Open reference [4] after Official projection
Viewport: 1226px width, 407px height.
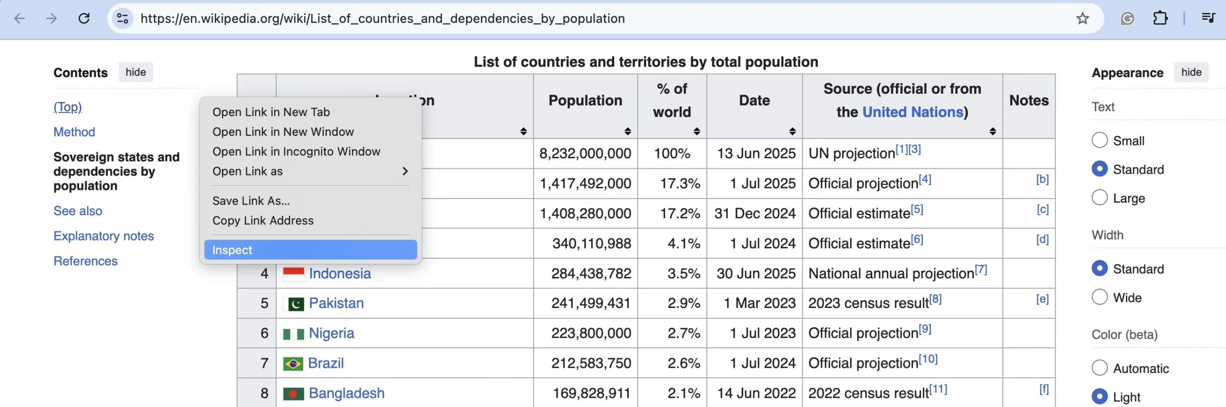tap(925, 179)
